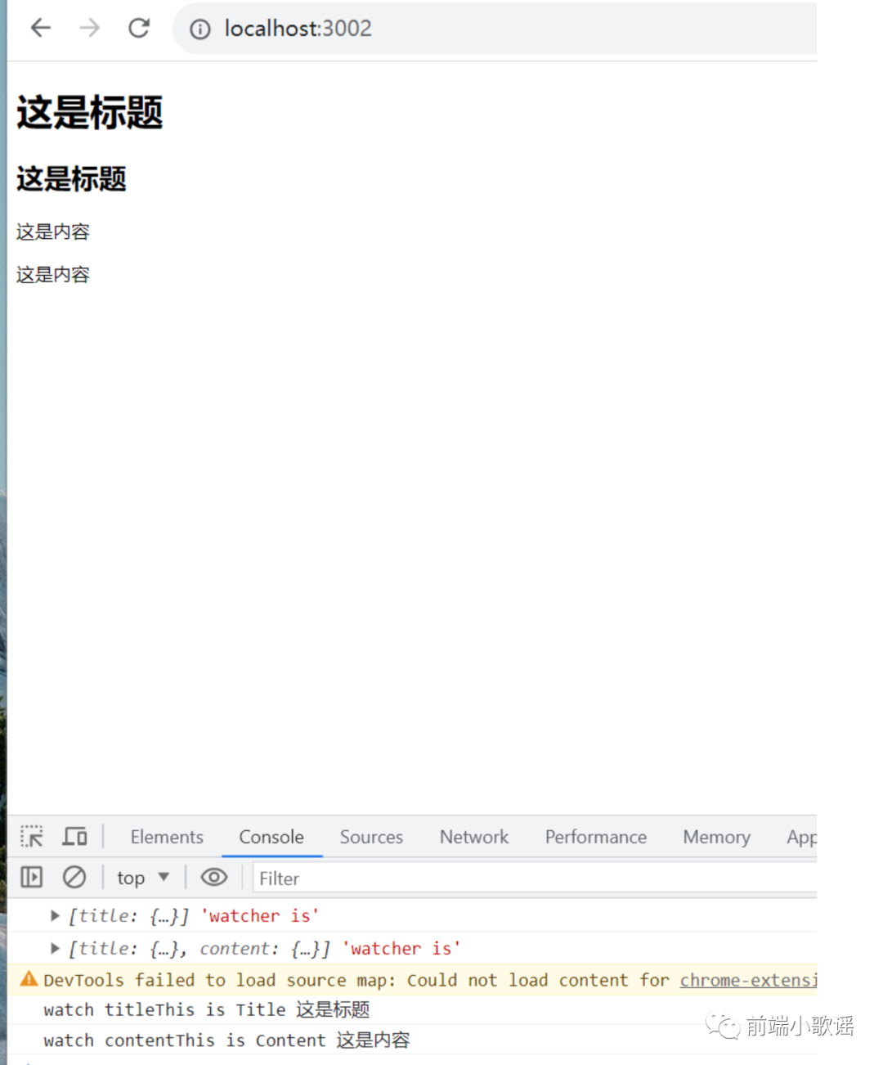Focus the localhost:3002 address bar
Image resolution: width=883 pixels, height=1065 pixels.
pos(495,29)
